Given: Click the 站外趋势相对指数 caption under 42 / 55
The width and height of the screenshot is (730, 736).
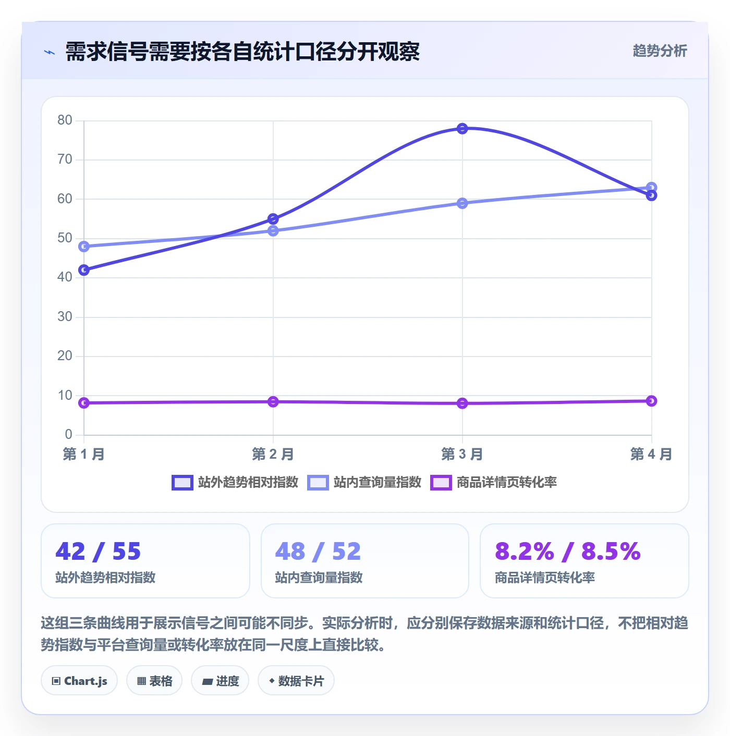Looking at the screenshot, I should [105, 578].
